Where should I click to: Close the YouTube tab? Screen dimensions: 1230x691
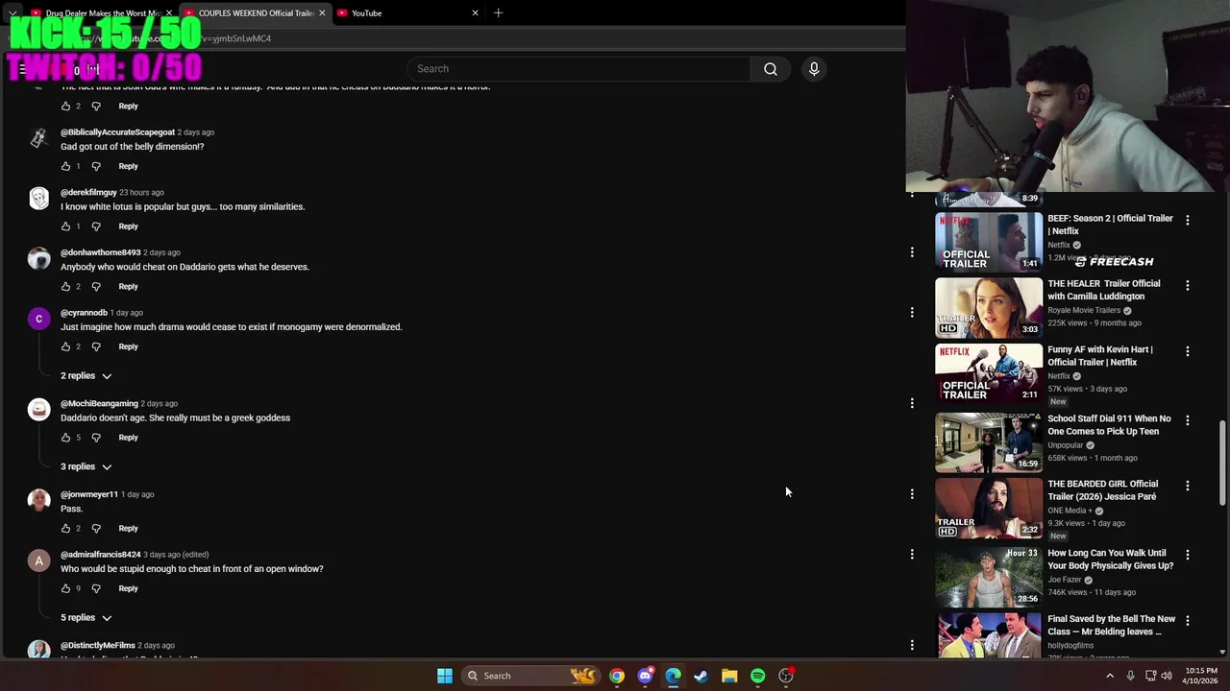(x=475, y=13)
